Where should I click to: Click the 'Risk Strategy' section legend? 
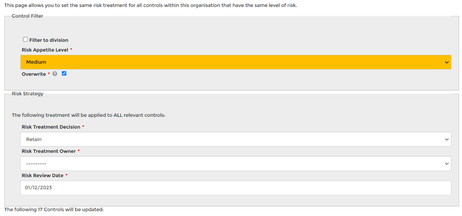27,93
